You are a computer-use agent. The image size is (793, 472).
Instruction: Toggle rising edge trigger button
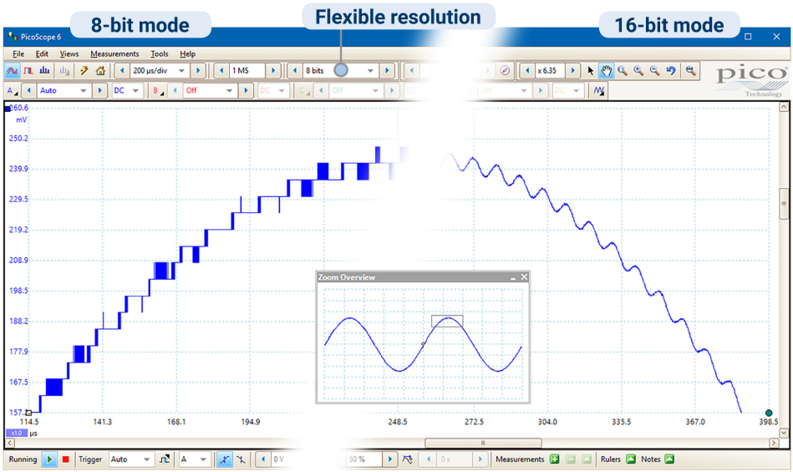tap(224, 459)
